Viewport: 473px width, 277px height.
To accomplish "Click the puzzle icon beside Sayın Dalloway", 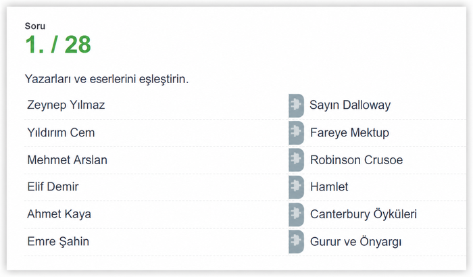I will tap(296, 105).
